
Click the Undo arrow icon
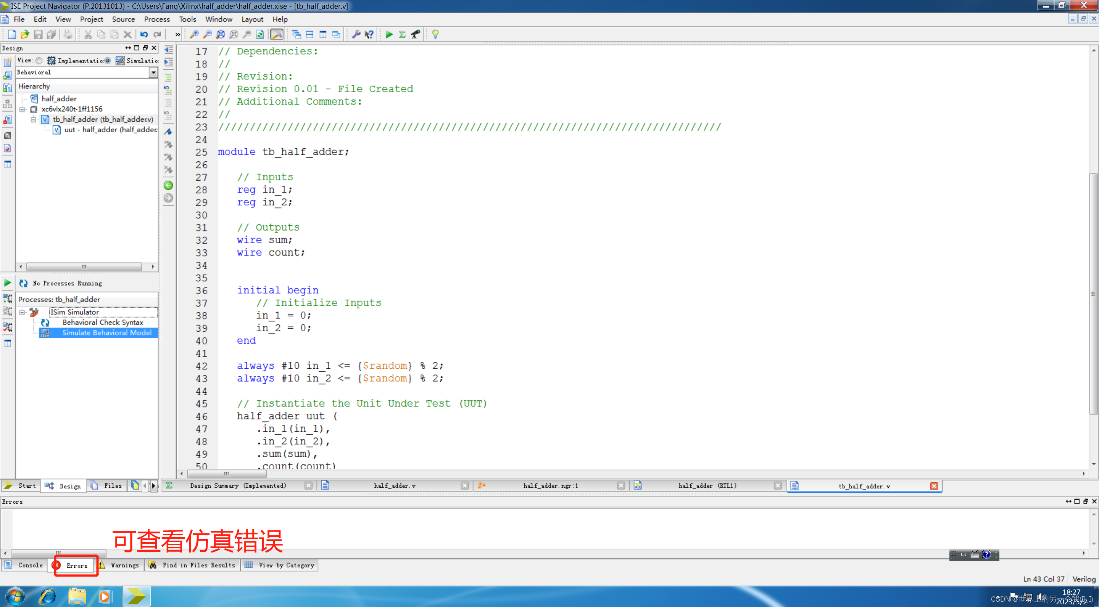[x=144, y=35]
